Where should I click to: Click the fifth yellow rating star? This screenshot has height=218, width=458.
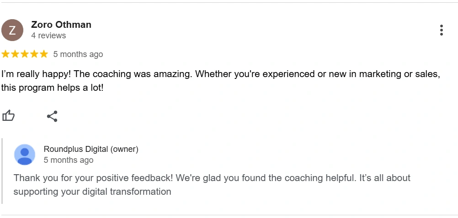(44, 54)
